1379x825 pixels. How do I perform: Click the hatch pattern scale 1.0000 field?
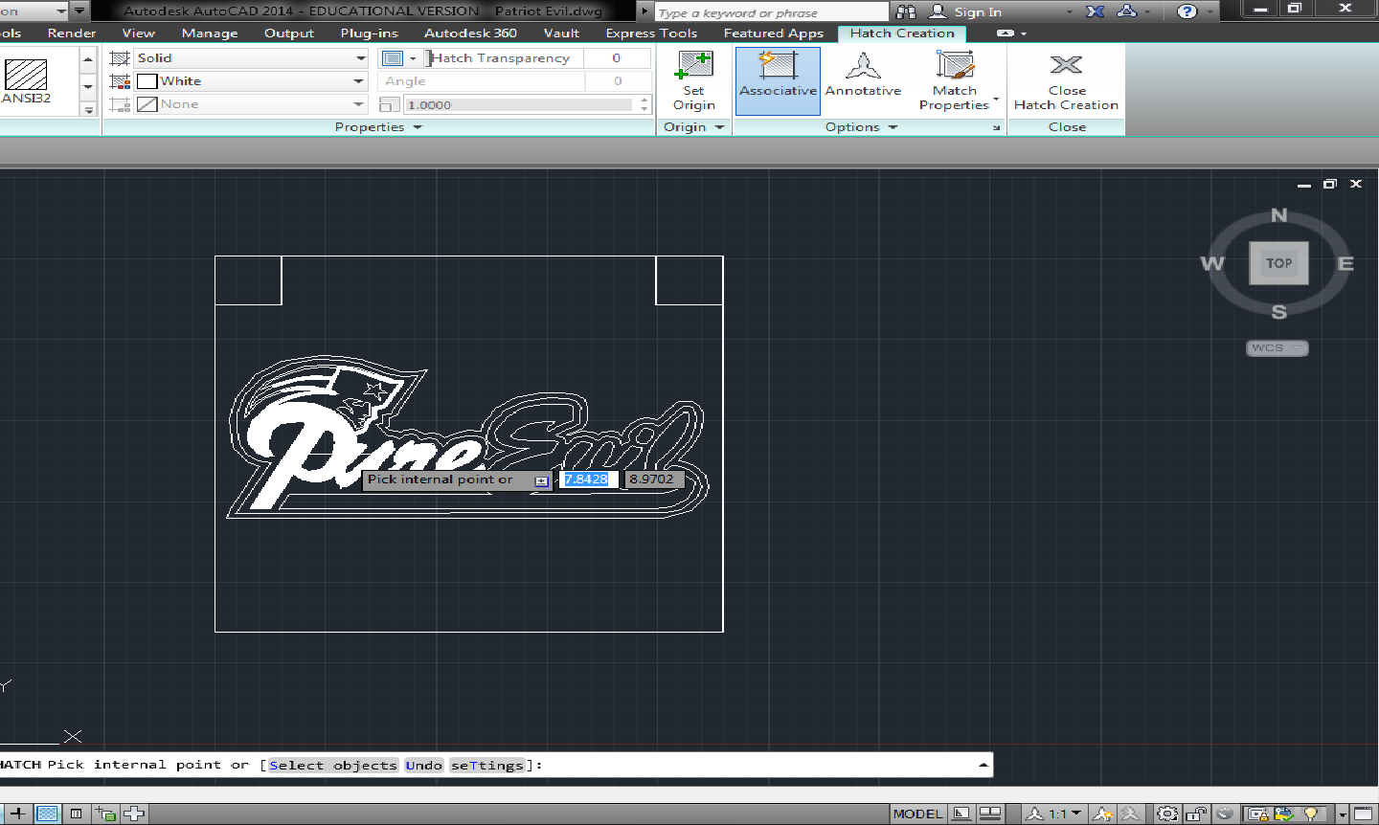click(x=518, y=104)
